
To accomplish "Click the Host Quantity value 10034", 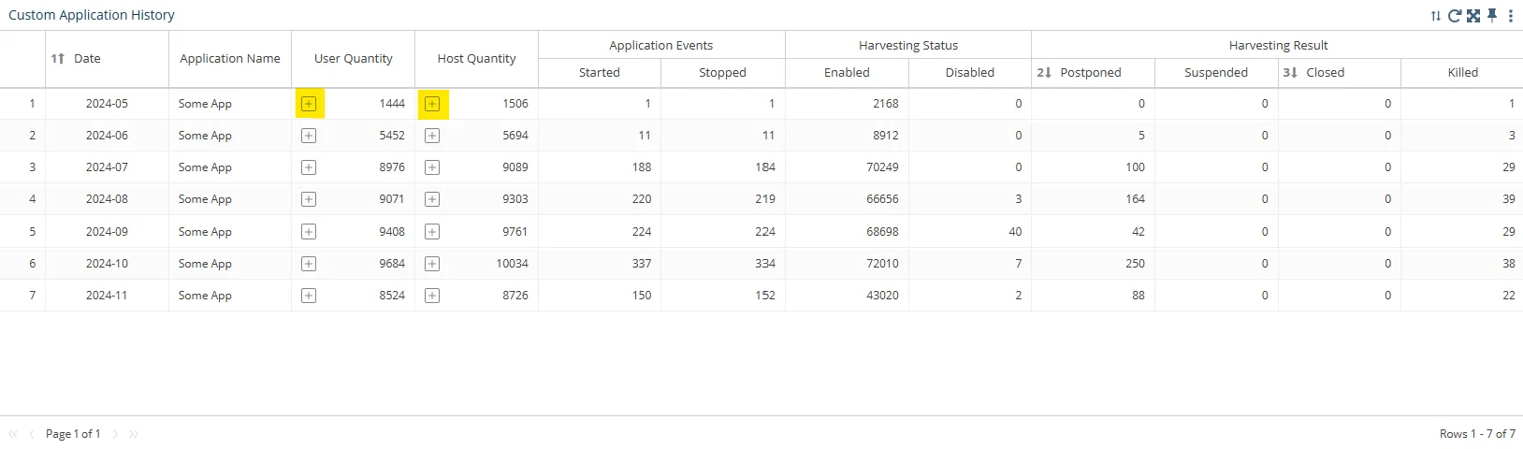I will coord(512,264).
